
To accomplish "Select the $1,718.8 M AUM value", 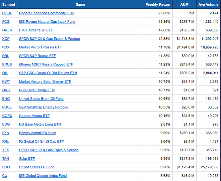I will click(186, 39).
